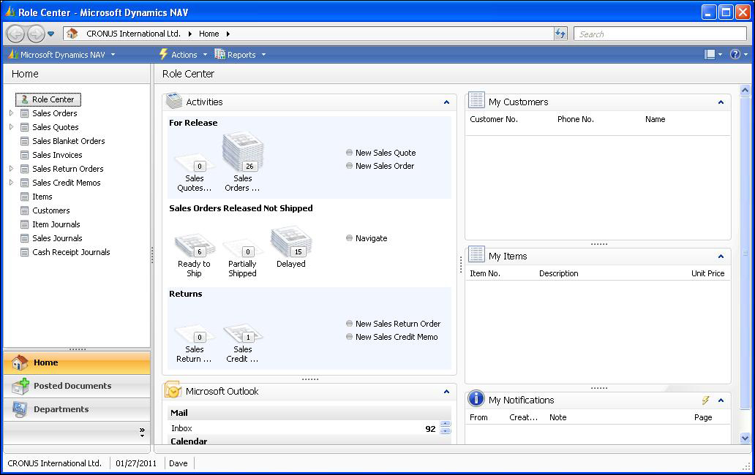Click the Back navigation arrow button
The width and height of the screenshot is (755, 475).
(x=15, y=34)
